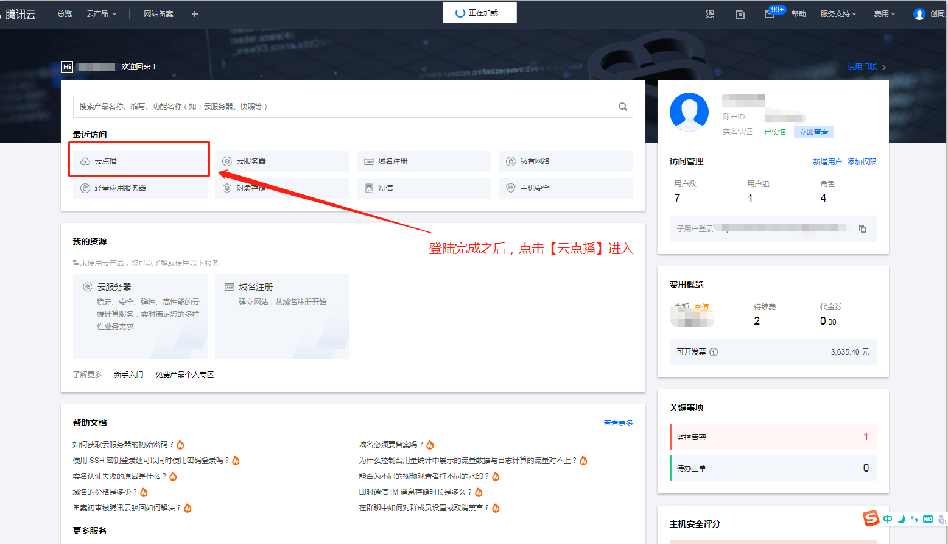Image resolution: width=948 pixels, height=544 pixels.
Task: Click the 了解更多 link
Action: pos(88,375)
